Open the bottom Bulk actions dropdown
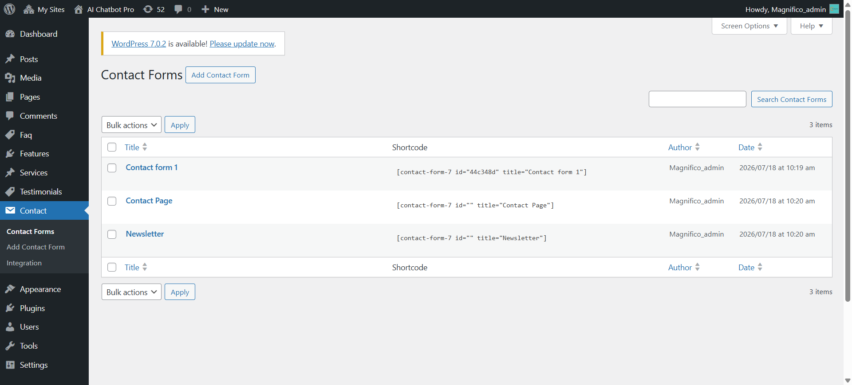The image size is (852, 385). [131, 292]
